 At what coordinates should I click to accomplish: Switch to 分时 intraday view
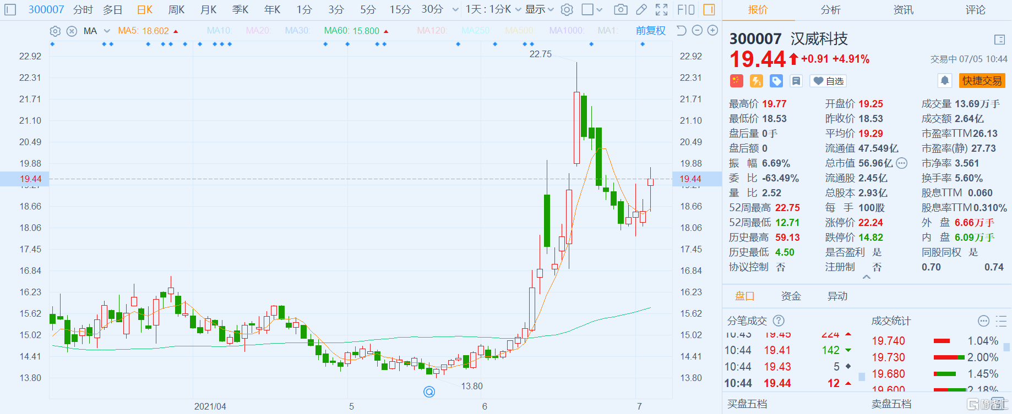tap(83, 9)
